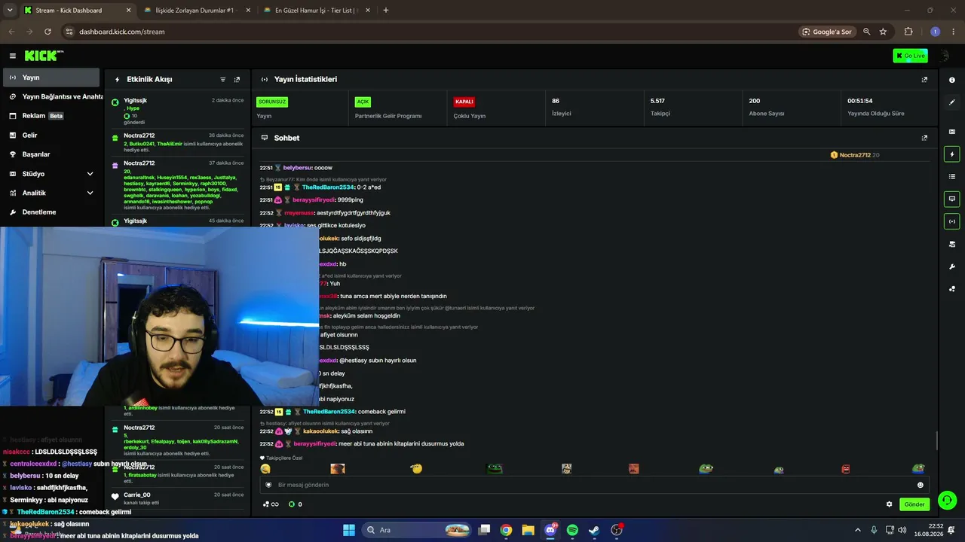Open the Chrome tab search dropdown
The height and width of the screenshot is (542, 965).
pyautogui.click(x=10, y=10)
